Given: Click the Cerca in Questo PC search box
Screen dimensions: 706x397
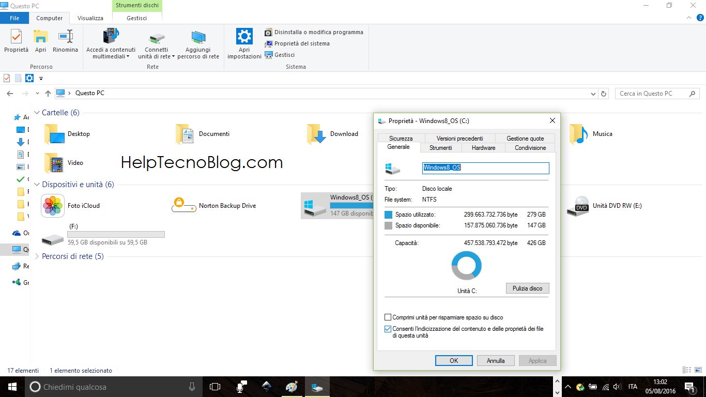Looking at the screenshot, I should coord(657,94).
